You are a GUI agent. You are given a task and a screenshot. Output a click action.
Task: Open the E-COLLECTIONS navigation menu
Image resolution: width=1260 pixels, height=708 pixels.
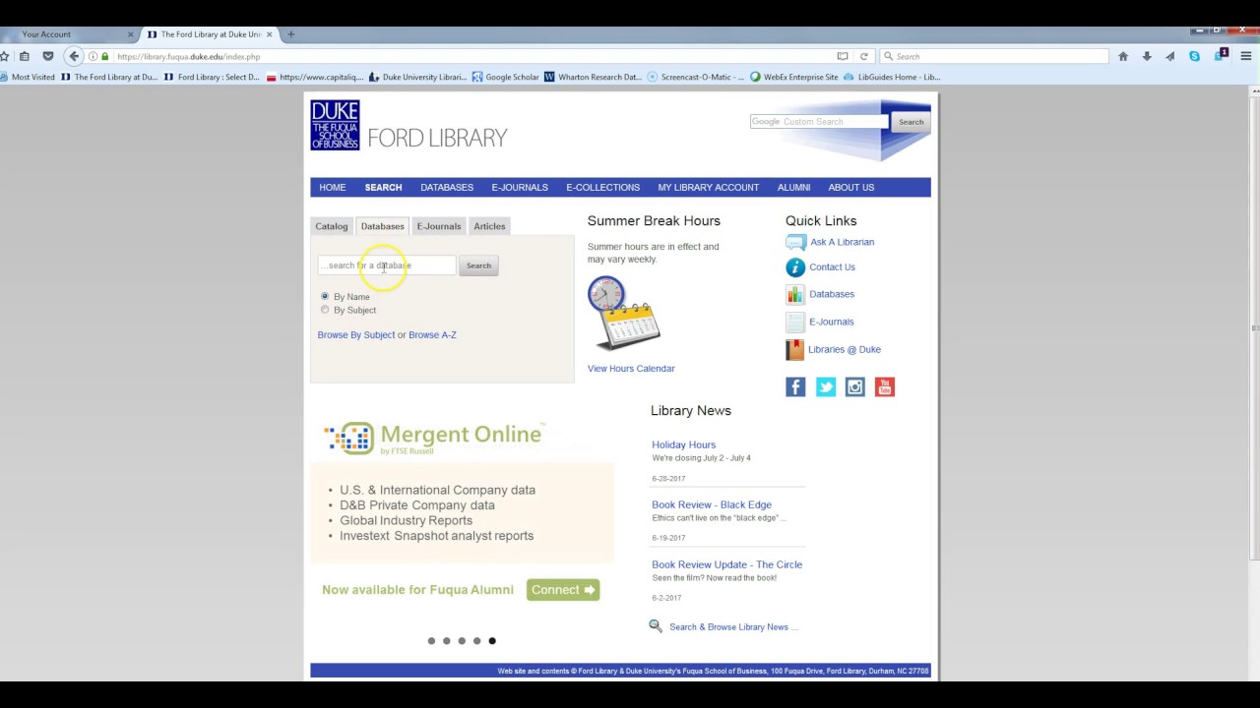coord(602,187)
